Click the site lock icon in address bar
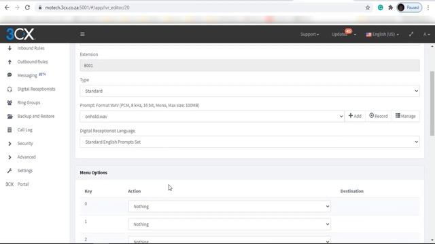Screen dimensions: 435x244 (40, 7)
